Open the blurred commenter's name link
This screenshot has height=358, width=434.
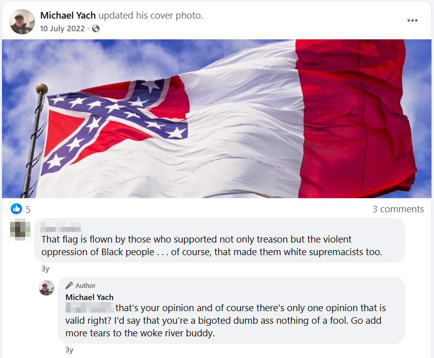61,229
